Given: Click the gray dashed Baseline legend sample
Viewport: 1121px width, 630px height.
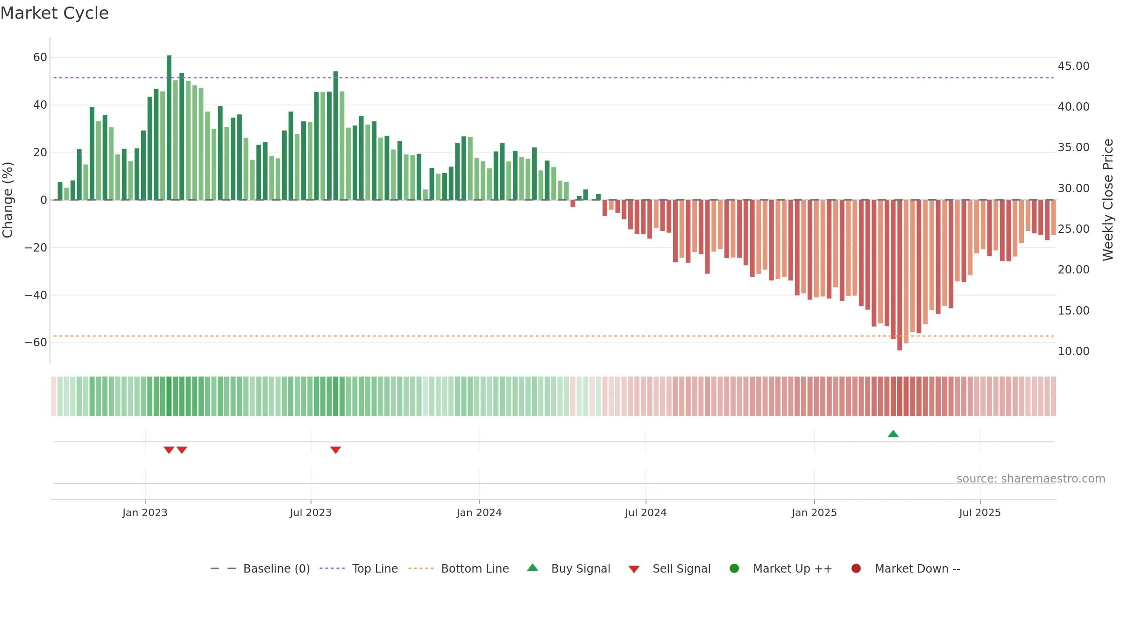Looking at the screenshot, I should point(223,568).
